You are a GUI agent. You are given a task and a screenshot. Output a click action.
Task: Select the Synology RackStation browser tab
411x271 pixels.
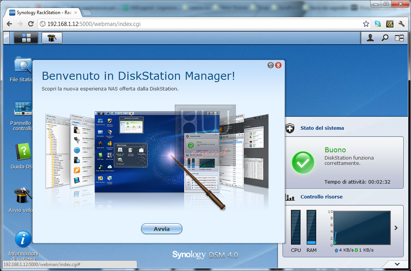(x=44, y=13)
